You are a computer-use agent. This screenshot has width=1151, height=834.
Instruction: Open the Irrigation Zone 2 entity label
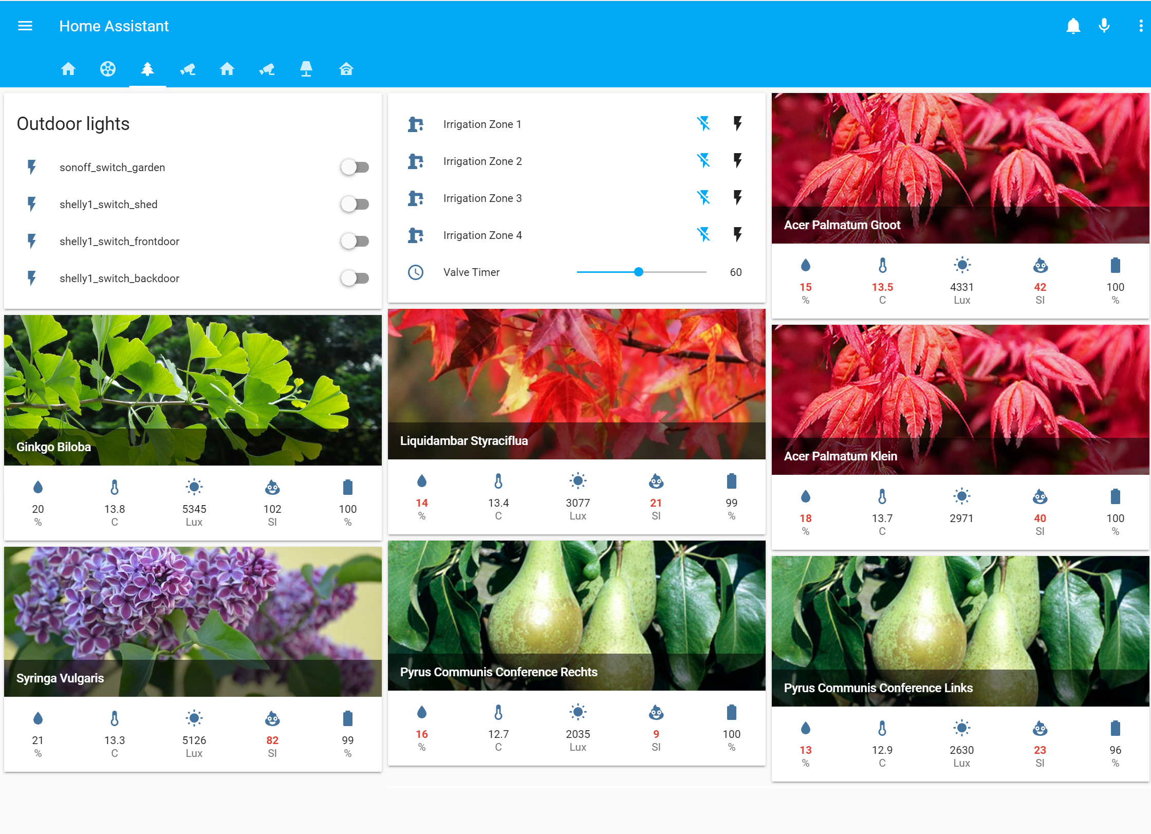pyautogui.click(x=482, y=161)
